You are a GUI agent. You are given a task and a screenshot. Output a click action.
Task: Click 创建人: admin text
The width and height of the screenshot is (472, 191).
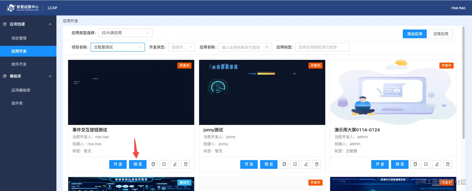coord(347,144)
